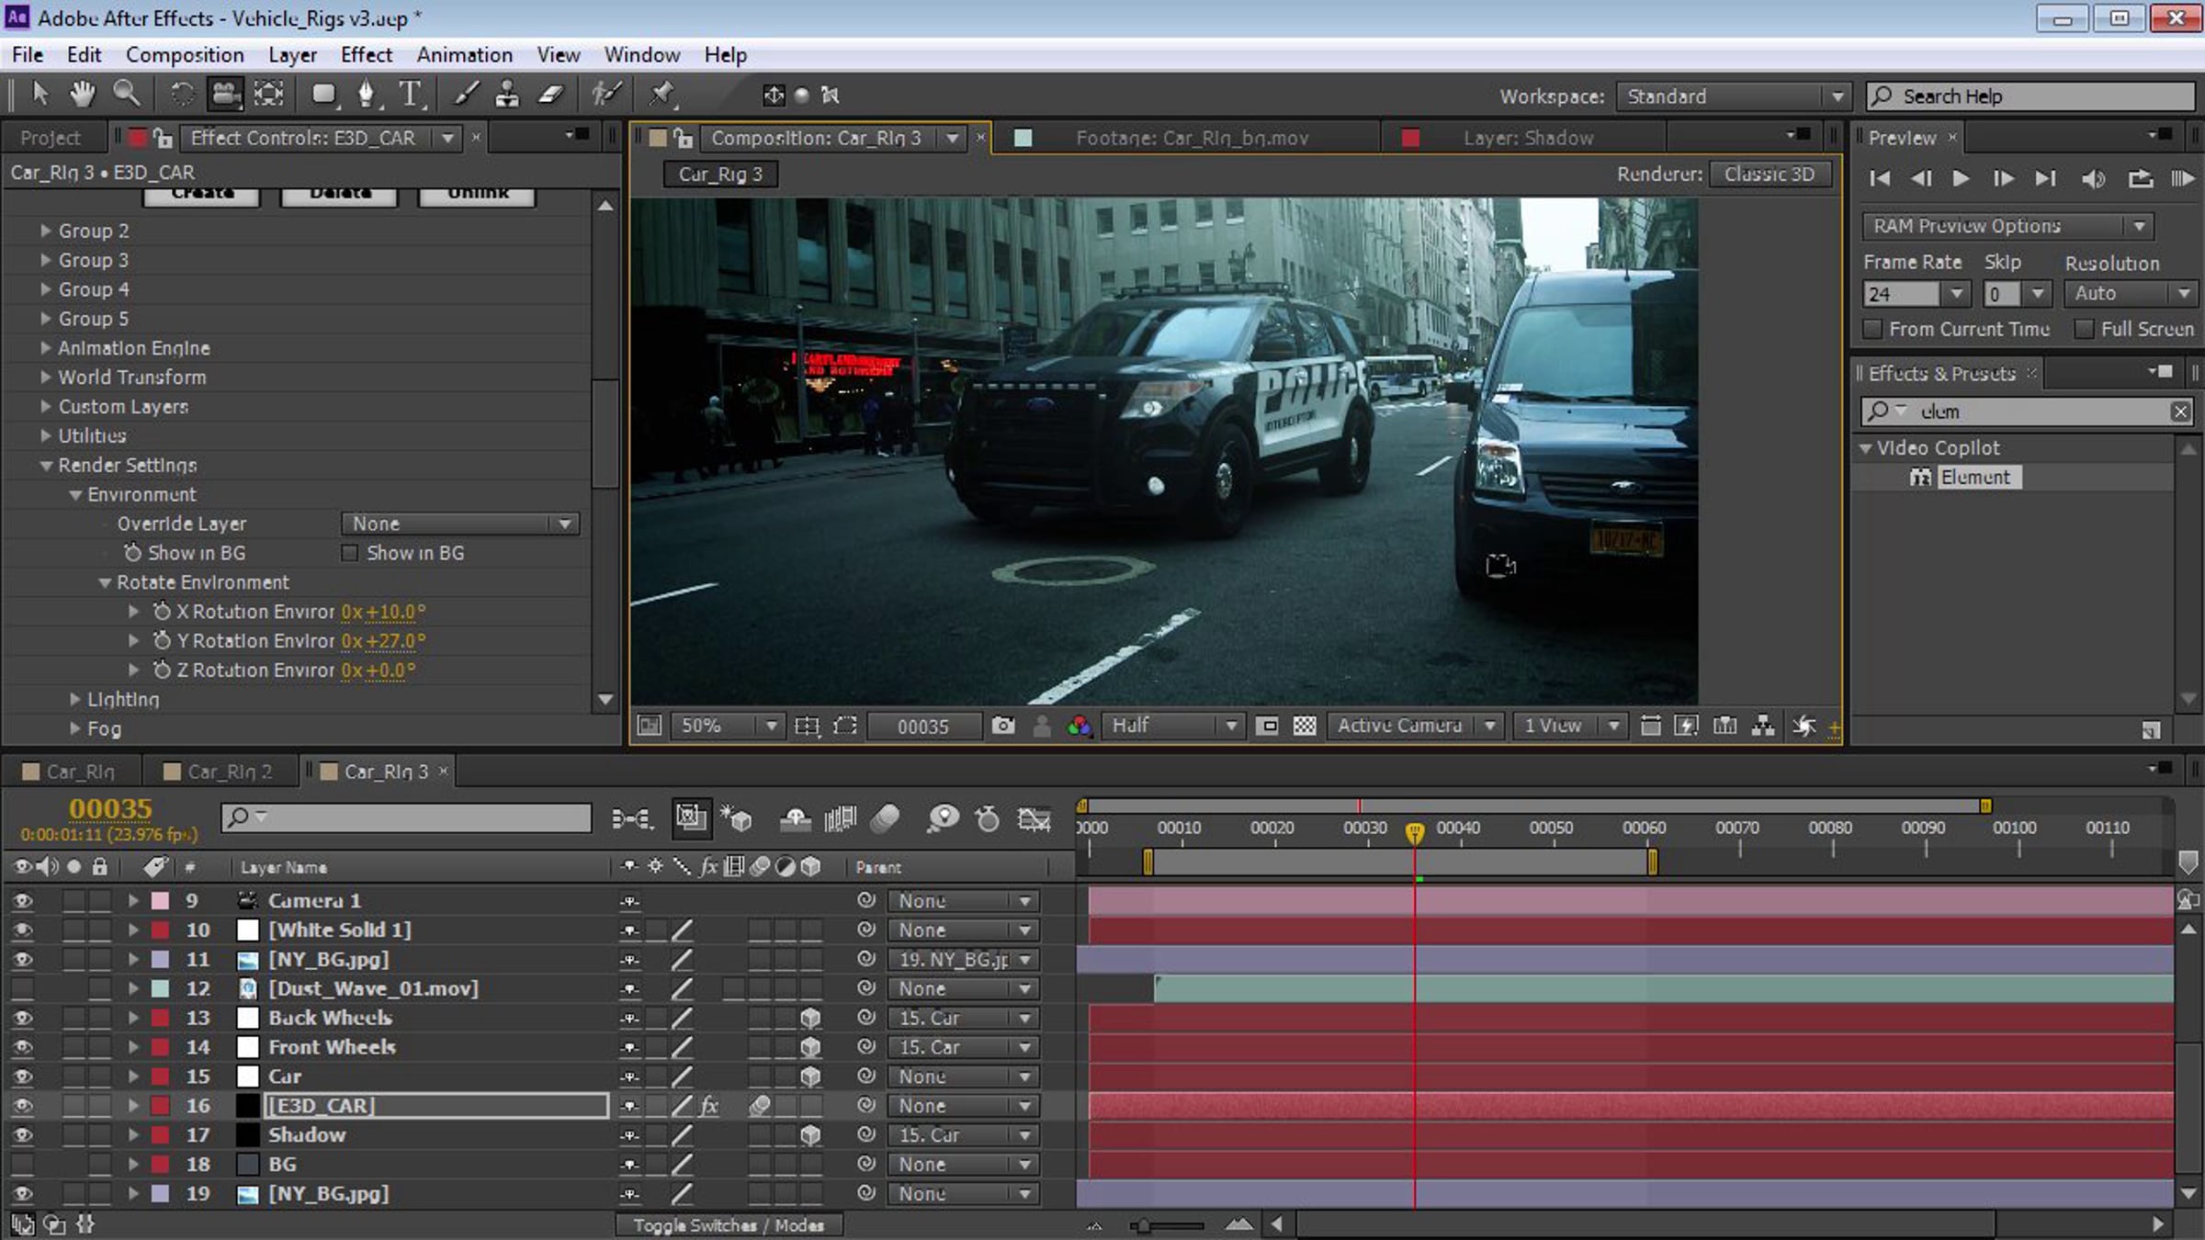Select the Pen tool
Viewport: 2205px width, 1240px height.
pos(367,94)
